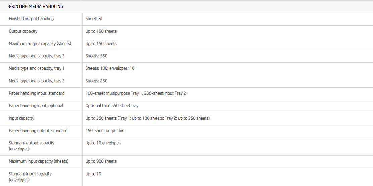Click Media type and capacity, tray 2
Image resolution: width=373 pixels, height=186 pixels.
tap(37, 81)
